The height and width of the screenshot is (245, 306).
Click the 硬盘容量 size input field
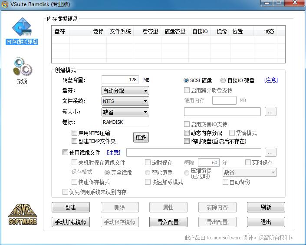[121, 80]
